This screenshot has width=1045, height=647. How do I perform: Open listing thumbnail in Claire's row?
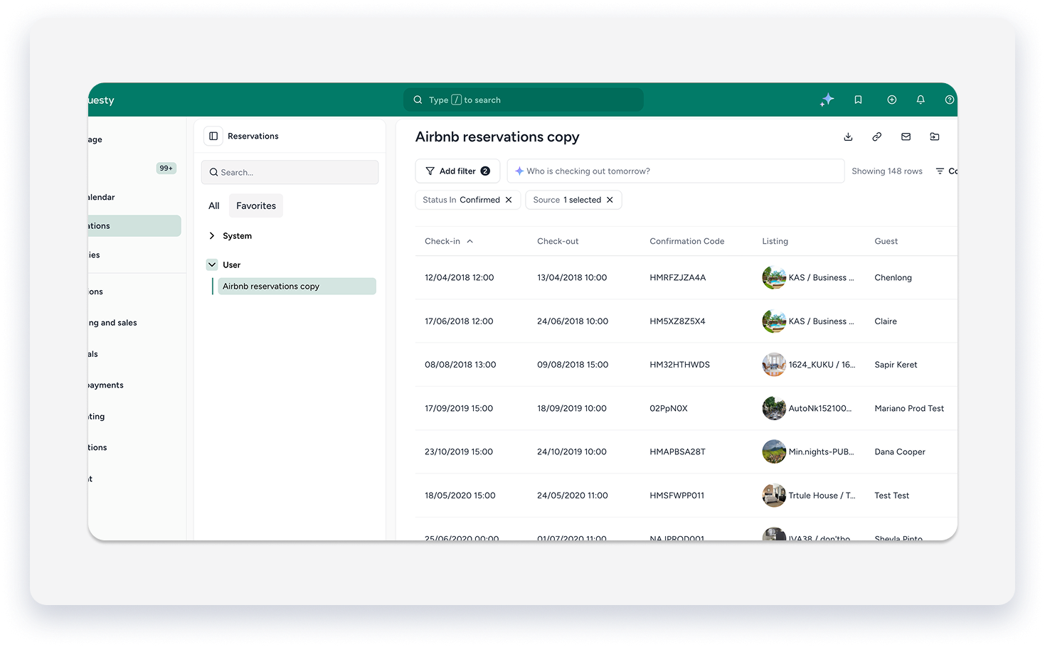pos(774,321)
